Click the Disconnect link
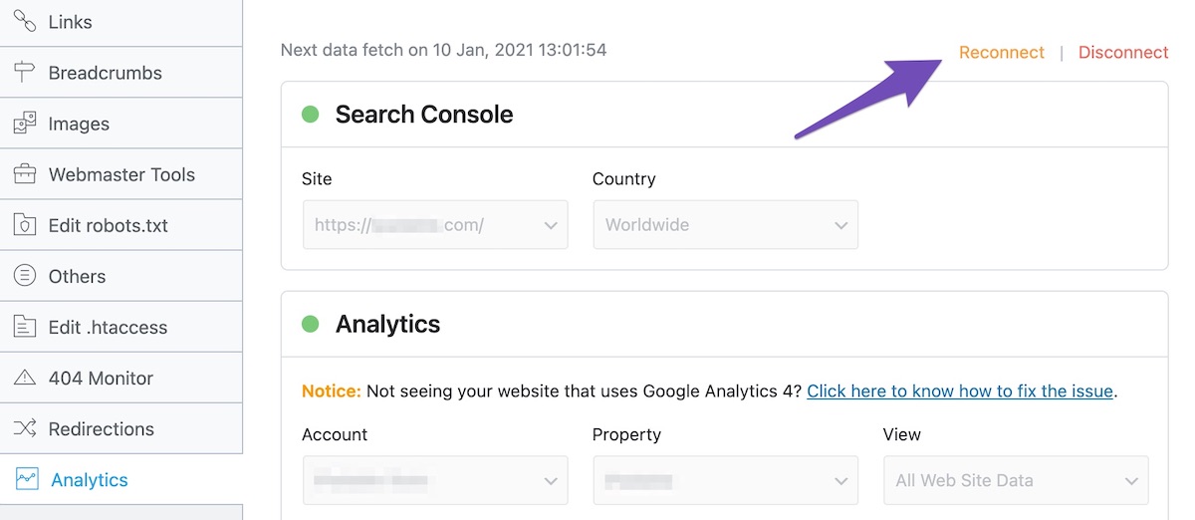This screenshot has width=1195, height=520. (1123, 53)
